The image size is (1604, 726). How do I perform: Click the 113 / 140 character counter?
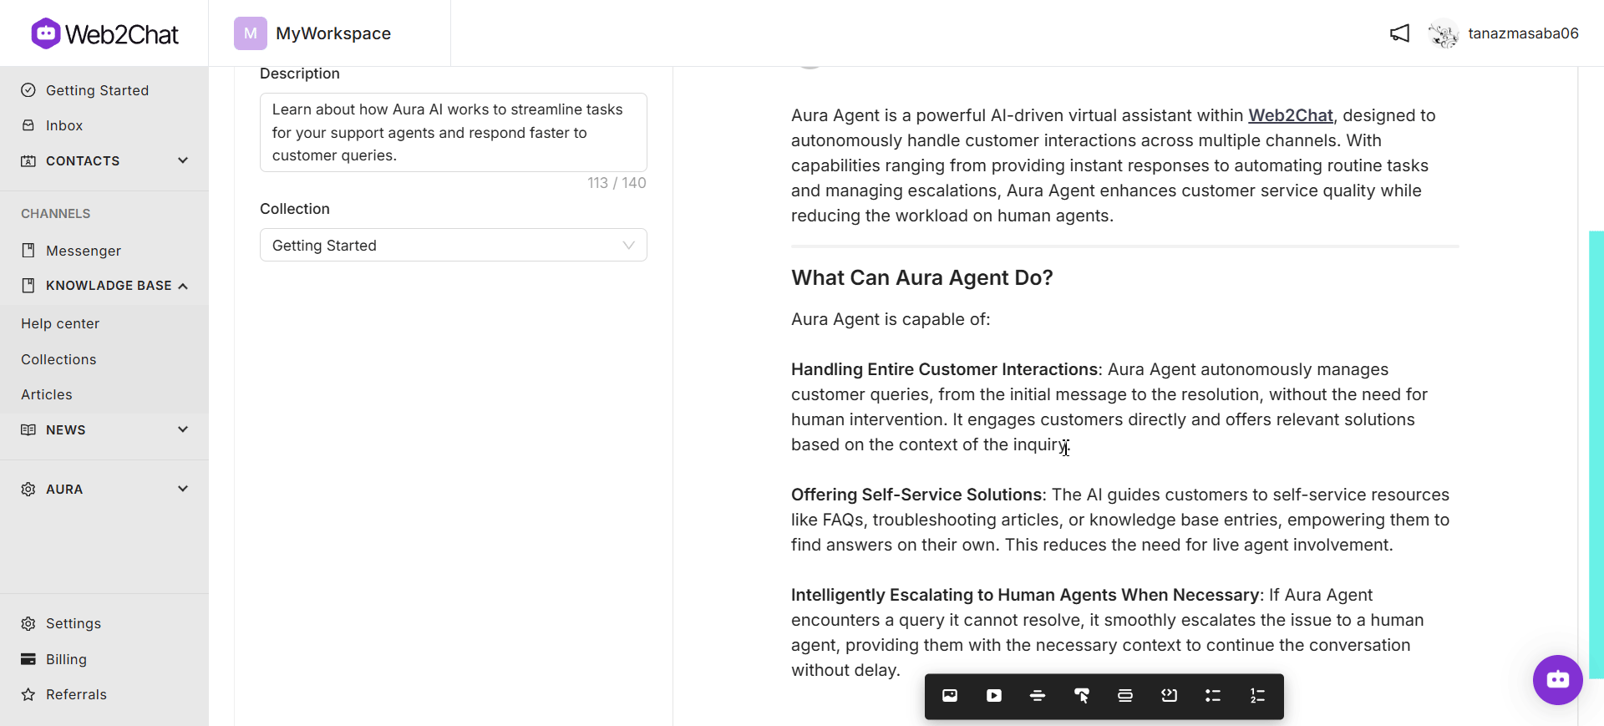617,183
